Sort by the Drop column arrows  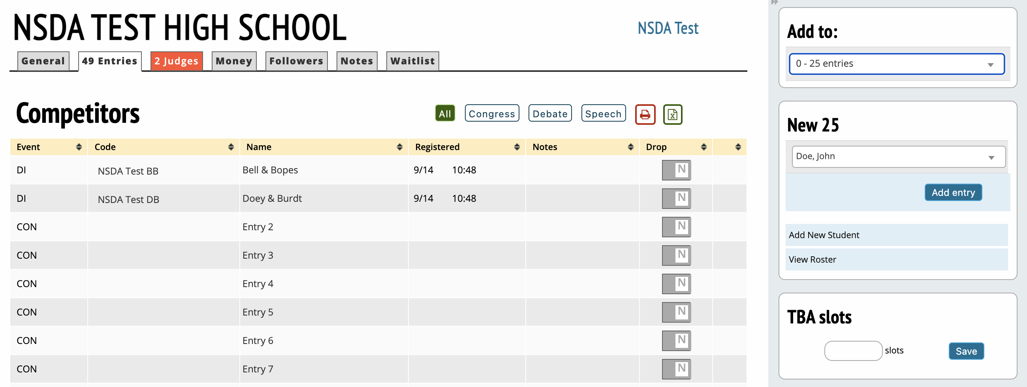point(703,147)
